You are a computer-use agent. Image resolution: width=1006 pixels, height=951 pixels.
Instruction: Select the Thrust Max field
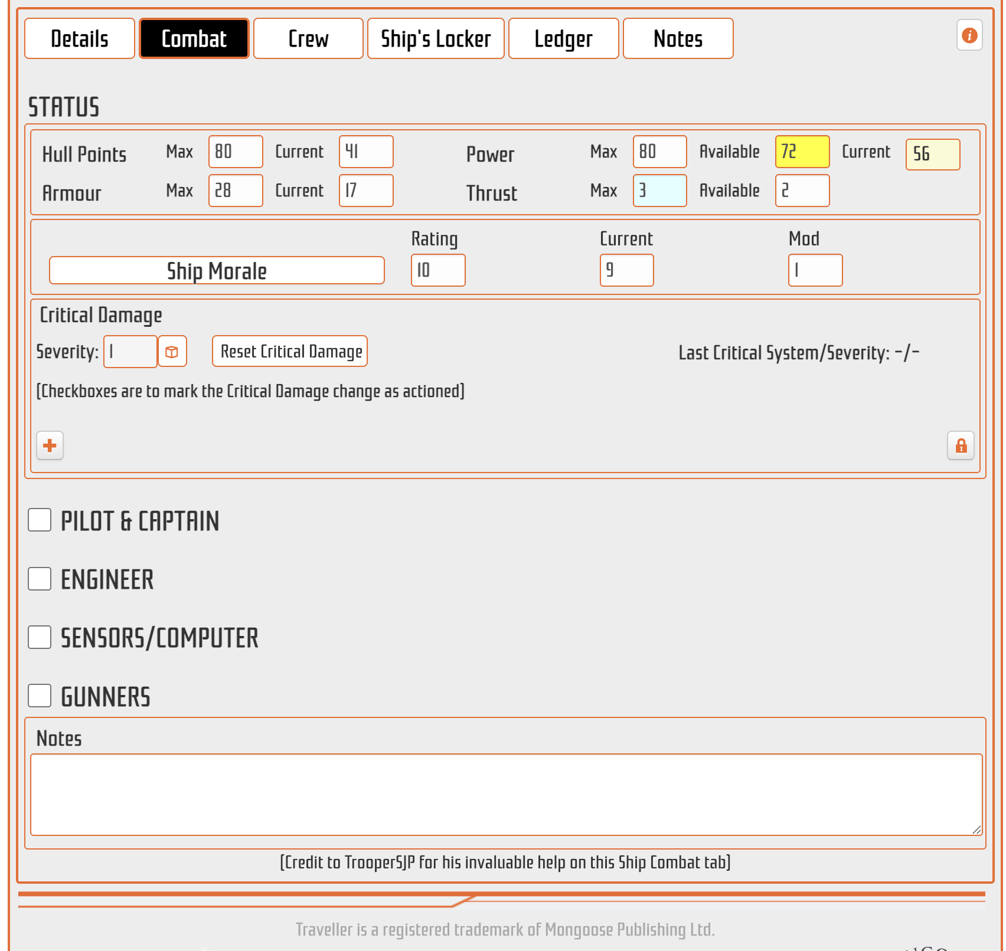[x=659, y=191]
